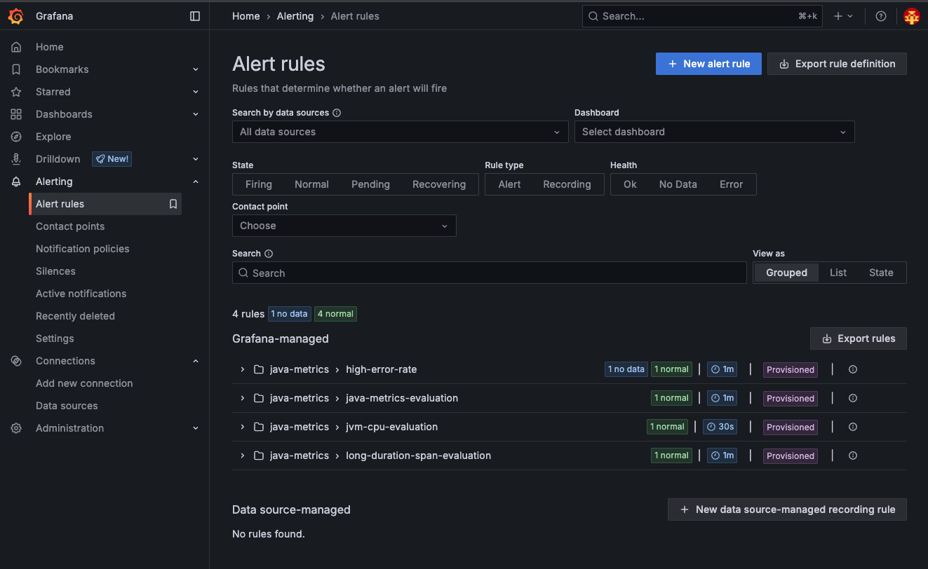Open the help question mark icon
Viewport: 928px width, 569px height.
(x=881, y=16)
